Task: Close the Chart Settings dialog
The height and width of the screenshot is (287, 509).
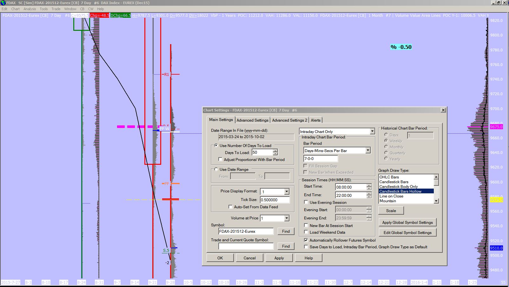Action: click(443, 110)
